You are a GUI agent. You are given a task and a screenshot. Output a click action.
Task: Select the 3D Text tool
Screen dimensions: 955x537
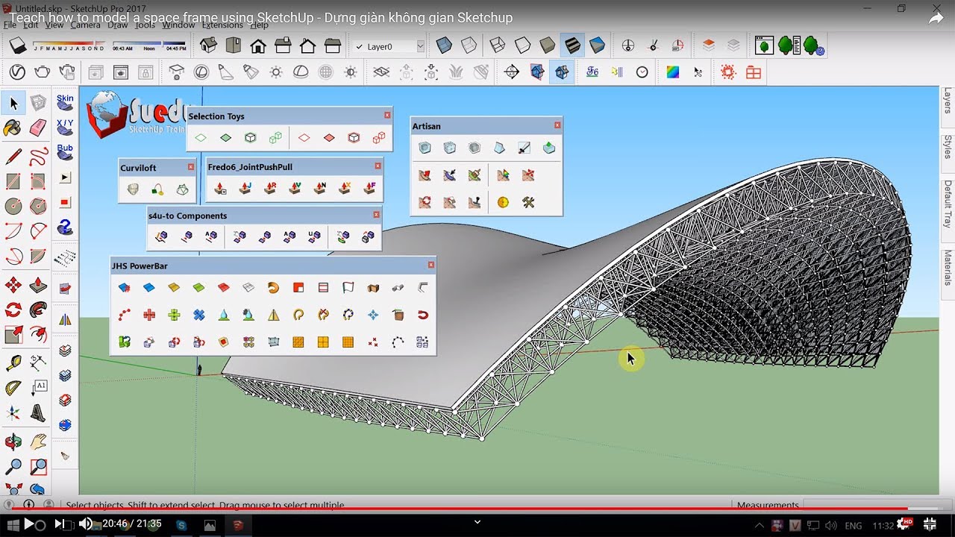click(x=38, y=412)
